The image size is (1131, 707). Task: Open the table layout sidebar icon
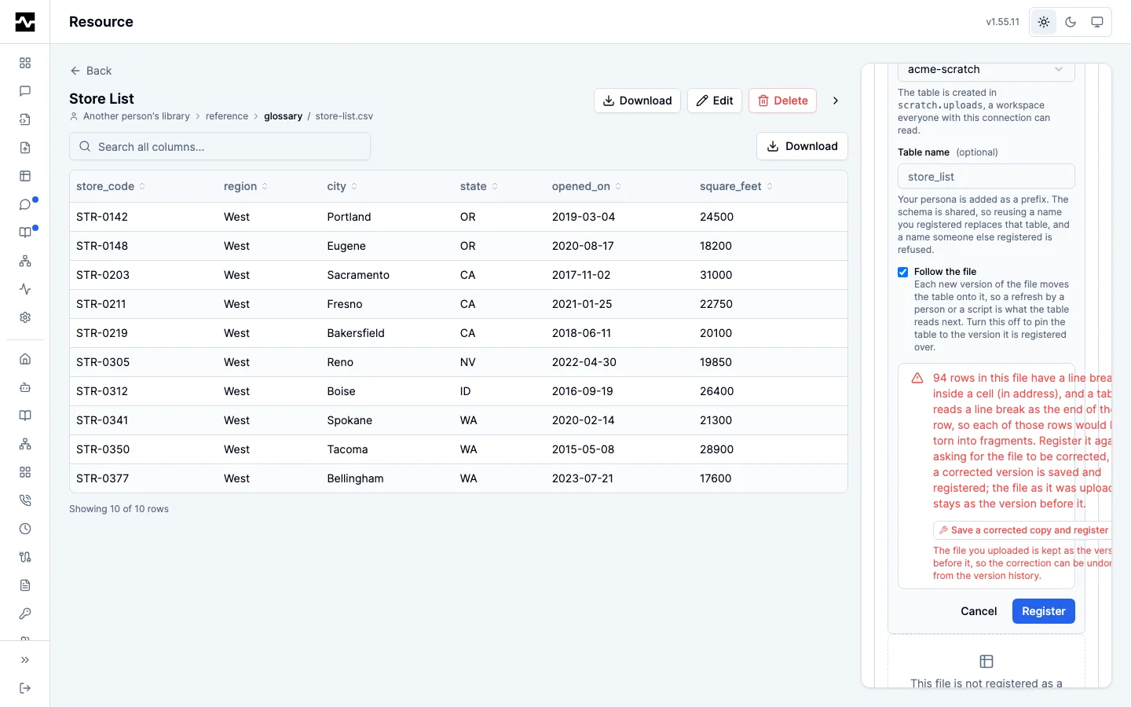pos(25,176)
